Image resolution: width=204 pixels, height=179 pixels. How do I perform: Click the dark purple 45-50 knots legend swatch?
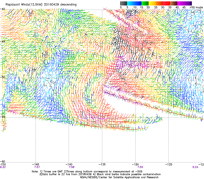pos(188,3)
